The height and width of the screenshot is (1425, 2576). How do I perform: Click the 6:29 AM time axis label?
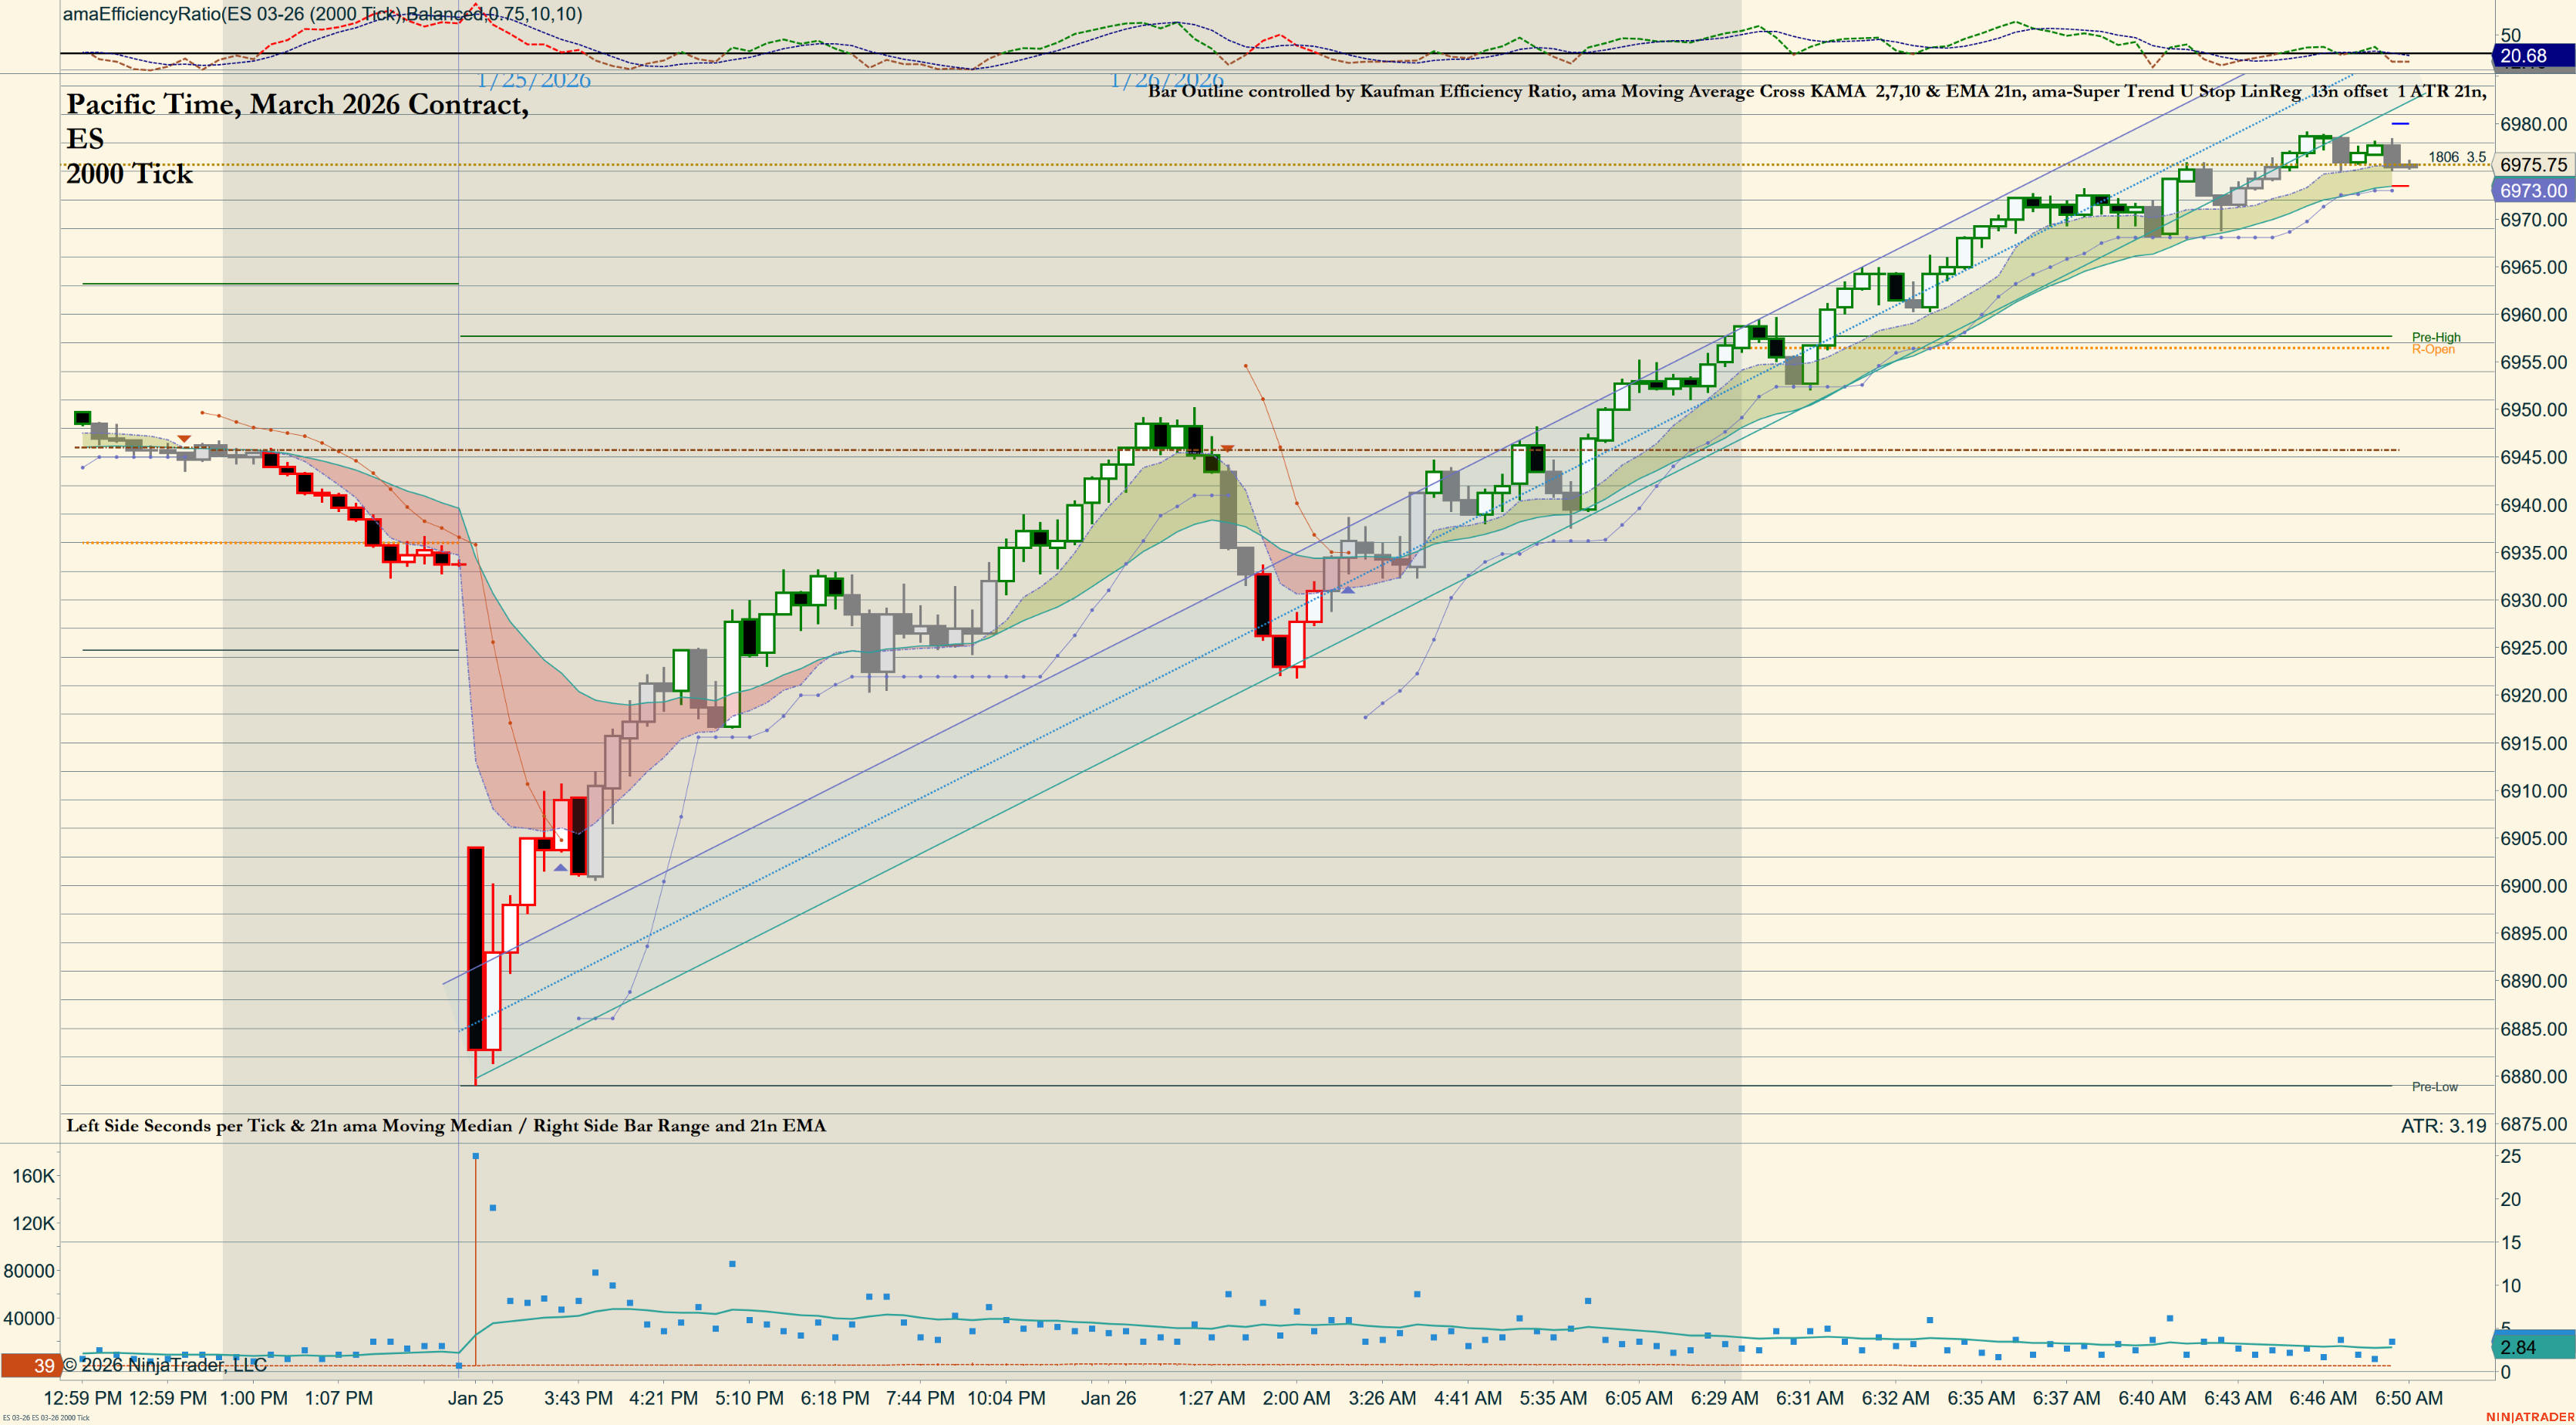(x=1724, y=1398)
